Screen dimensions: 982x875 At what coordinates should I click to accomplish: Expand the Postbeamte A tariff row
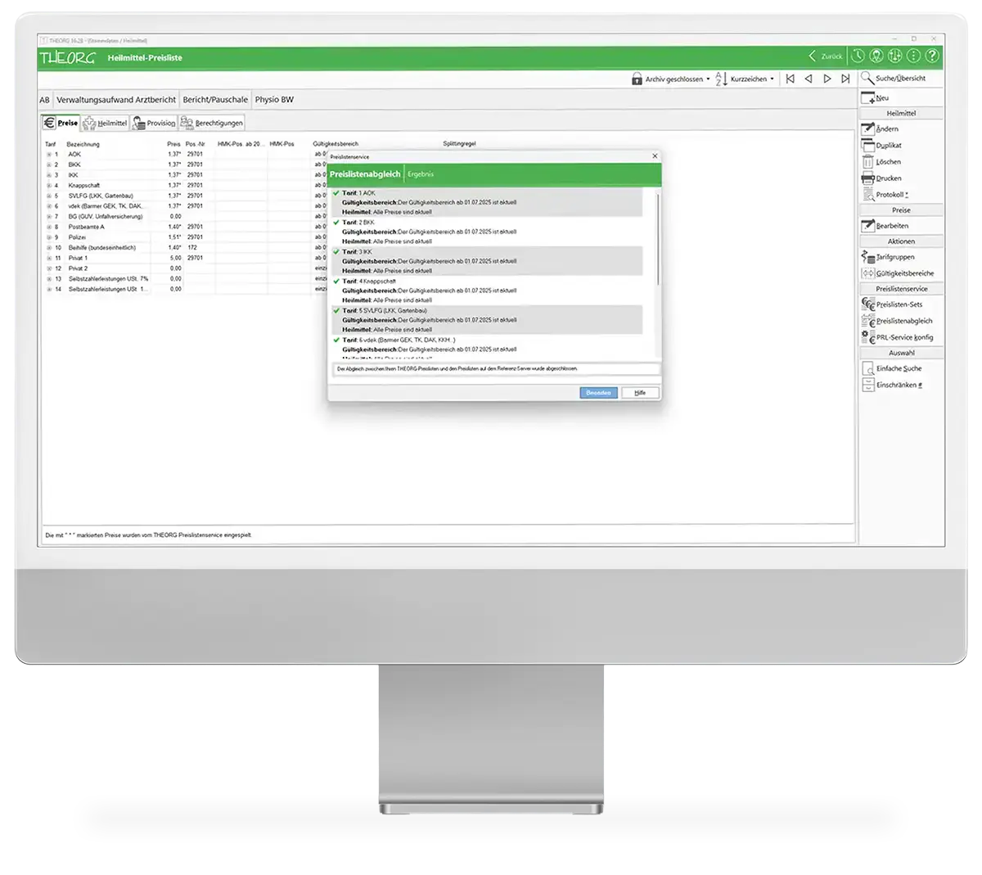pyautogui.click(x=49, y=227)
